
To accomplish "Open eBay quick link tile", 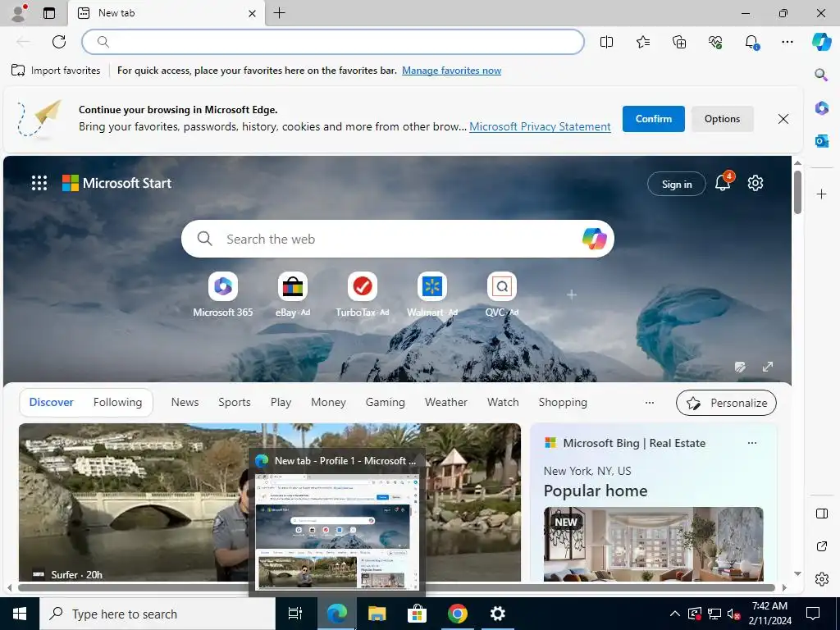I will [x=293, y=294].
